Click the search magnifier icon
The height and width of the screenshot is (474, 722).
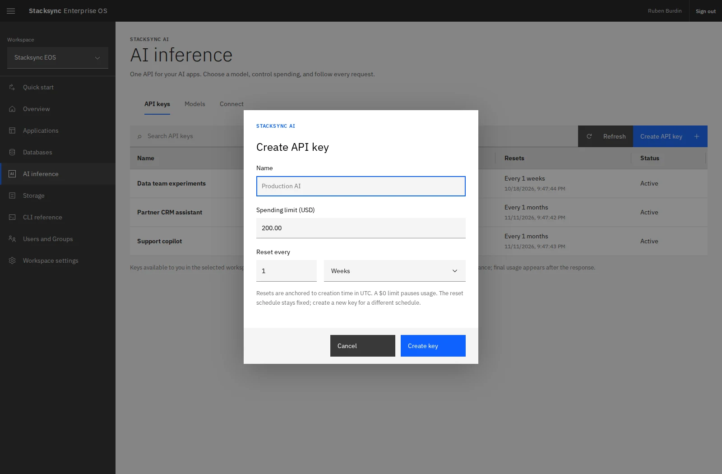139,136
